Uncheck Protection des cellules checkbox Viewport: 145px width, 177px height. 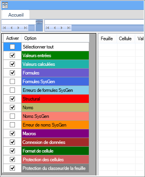12,159
